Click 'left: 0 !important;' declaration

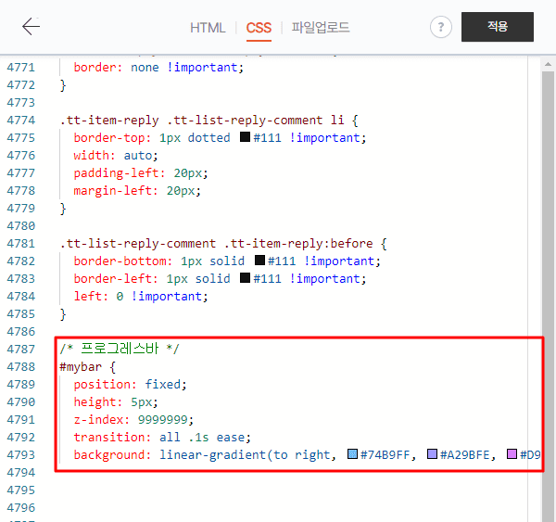pos(141,297)
